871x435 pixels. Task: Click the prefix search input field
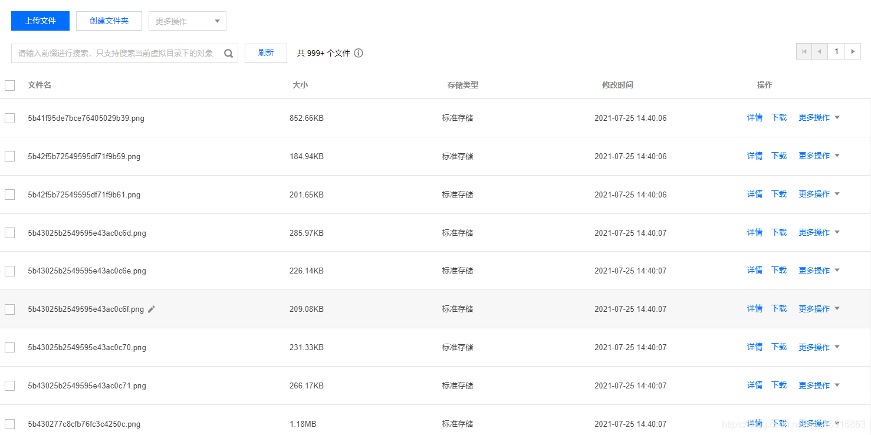[117, 53]
